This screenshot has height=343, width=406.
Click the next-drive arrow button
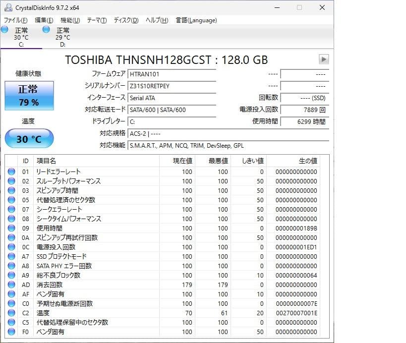pos(324,59)
